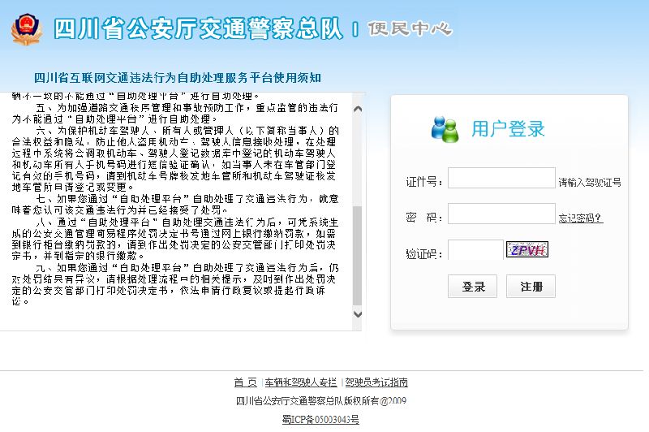Click the user login people icon
This screenshot has height=432, width=649.
click(x=445, y=127)
